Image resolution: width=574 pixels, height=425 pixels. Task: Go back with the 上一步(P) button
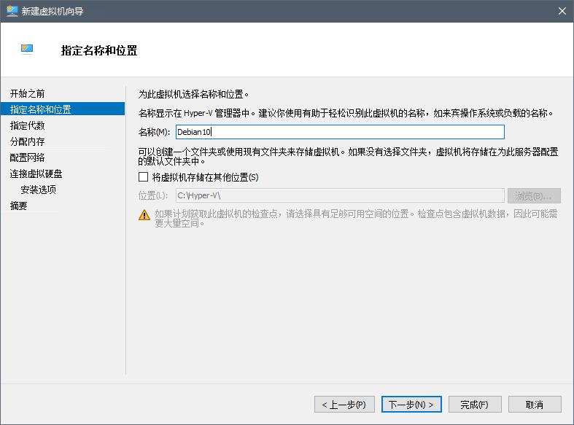click(x=344, y=404)
